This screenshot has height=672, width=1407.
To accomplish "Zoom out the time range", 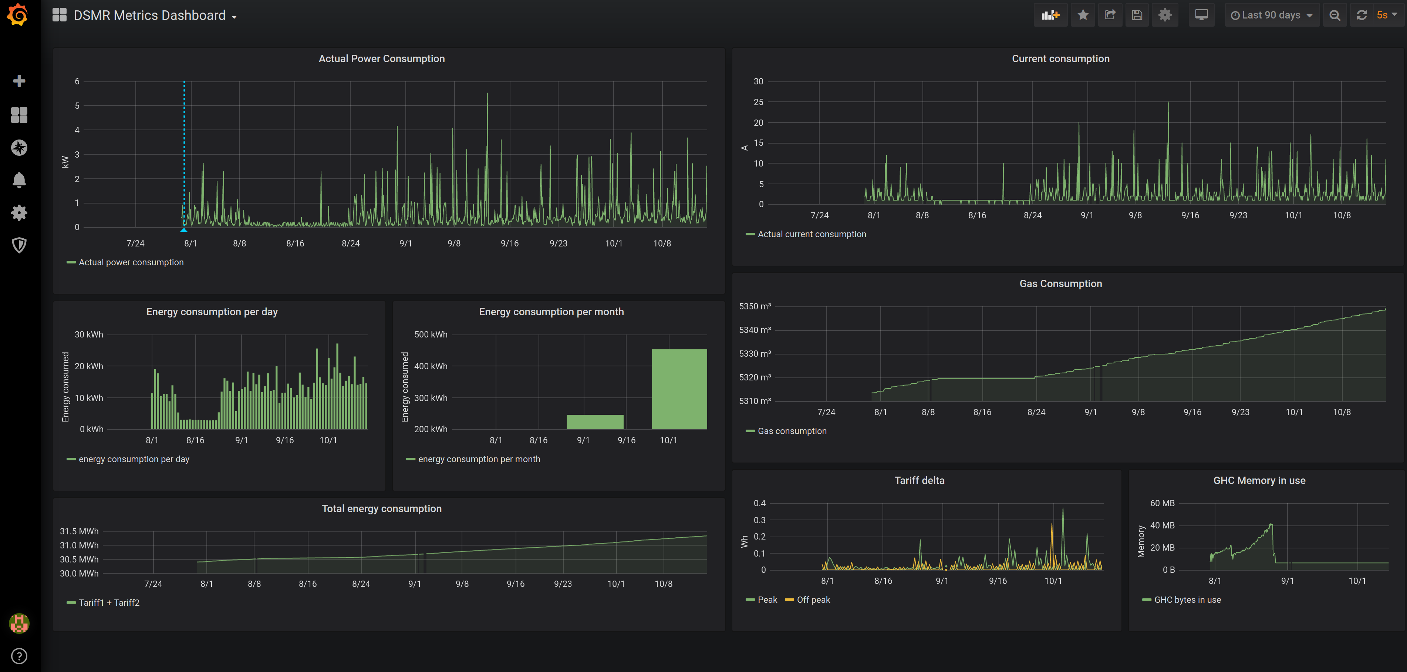I will [x=1335, y=15].
